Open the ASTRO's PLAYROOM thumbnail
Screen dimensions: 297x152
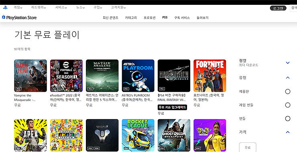pyautogui.click(x=138, y=76)
